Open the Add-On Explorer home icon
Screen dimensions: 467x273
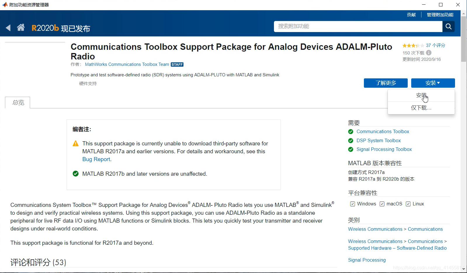(21, 28)
